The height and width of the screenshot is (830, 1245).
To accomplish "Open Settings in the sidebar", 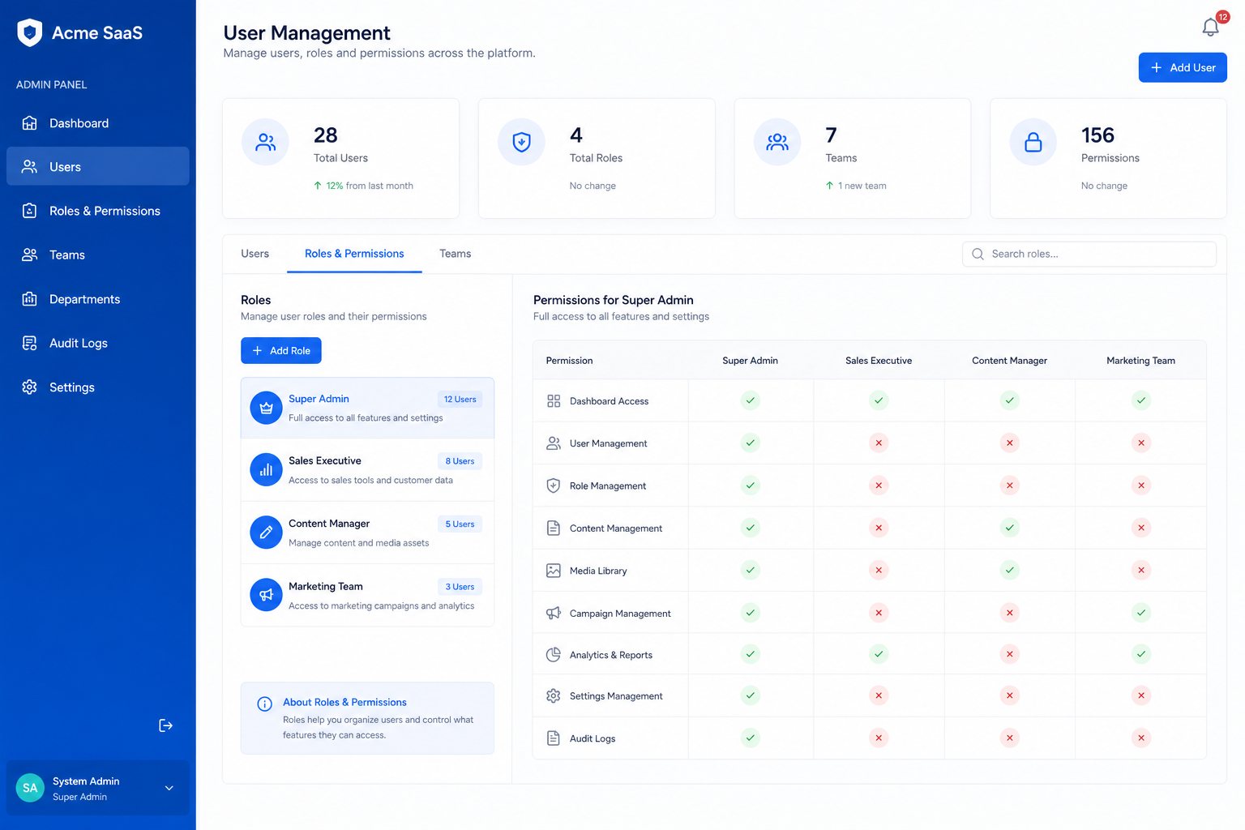I will coord(98,387).
